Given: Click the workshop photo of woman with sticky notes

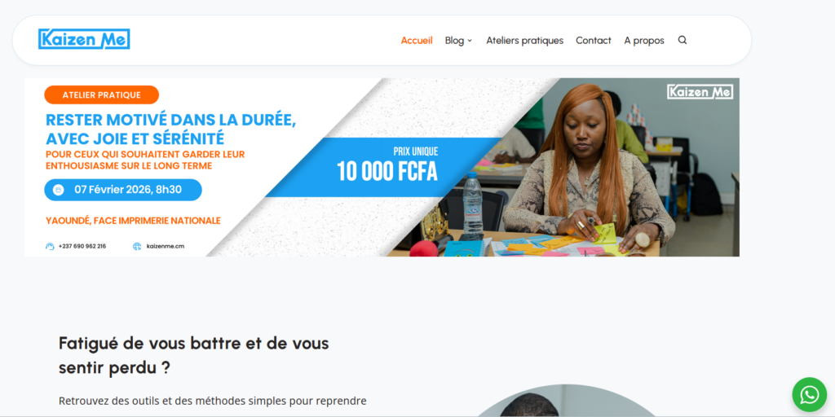Looking at the screenshot, I should click(585, 168).
